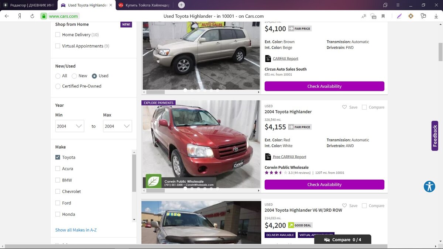
Task: Uncheck the Toyota make checkbox
Action: click(58, 157)
